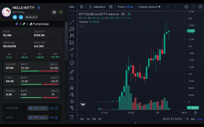Open axis settings gear at chart corner
Screen dimensions: 204x127
tap(196, 113)
